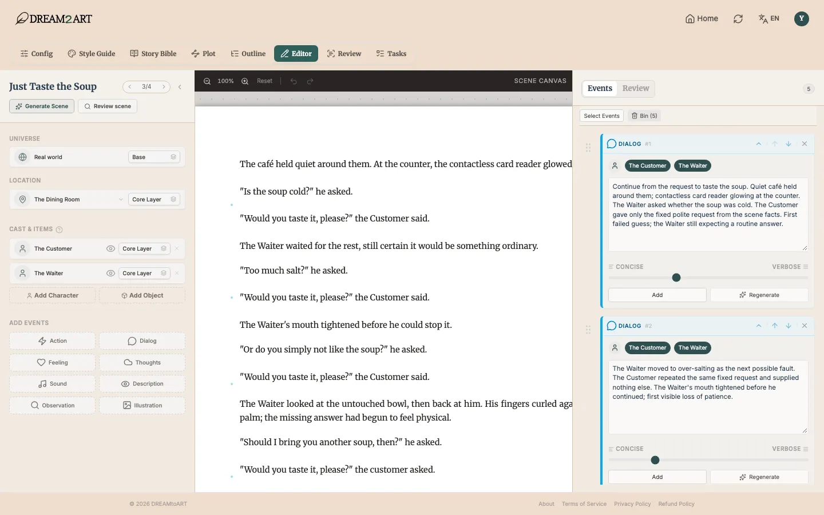The width and height of the screenshot is (824, 515).
Task: Open the Review tab in Events panel
Action: pyautogui.click(x=636, y=88)
